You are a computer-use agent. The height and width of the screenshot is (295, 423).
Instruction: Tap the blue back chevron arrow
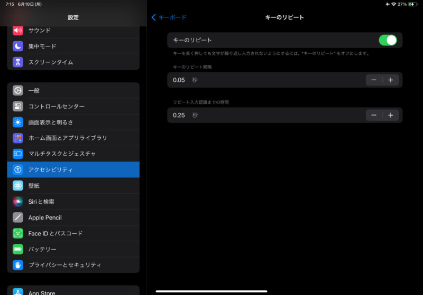point(153,17)
